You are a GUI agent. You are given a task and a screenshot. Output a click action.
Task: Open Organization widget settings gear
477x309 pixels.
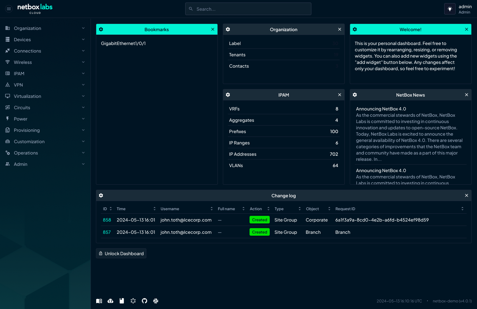point(228,29)
